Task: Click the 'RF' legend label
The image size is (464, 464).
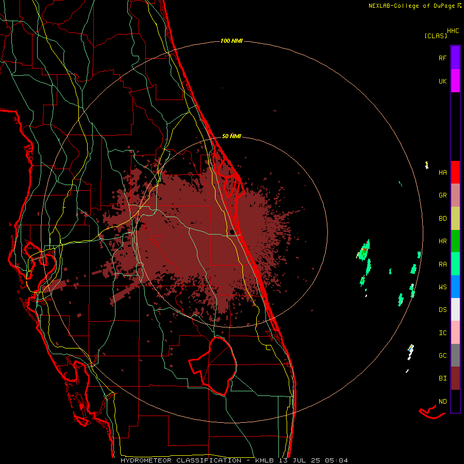Action: [442, 58]
